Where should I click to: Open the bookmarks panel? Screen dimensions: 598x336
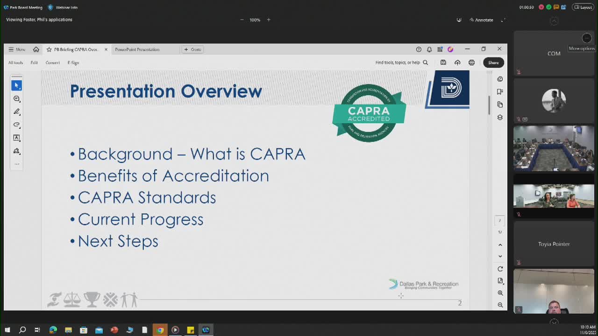[500, 91]
